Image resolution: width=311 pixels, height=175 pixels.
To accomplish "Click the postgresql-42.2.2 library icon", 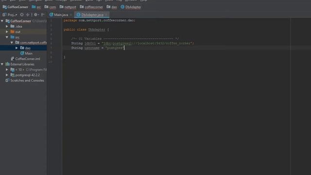I will click(13, 75).
